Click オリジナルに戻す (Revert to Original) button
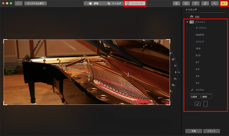229x136 pixels. click(36, 3)
